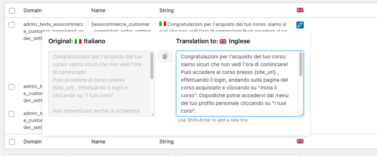Copy original text using the copy icon

pos(165,56)
